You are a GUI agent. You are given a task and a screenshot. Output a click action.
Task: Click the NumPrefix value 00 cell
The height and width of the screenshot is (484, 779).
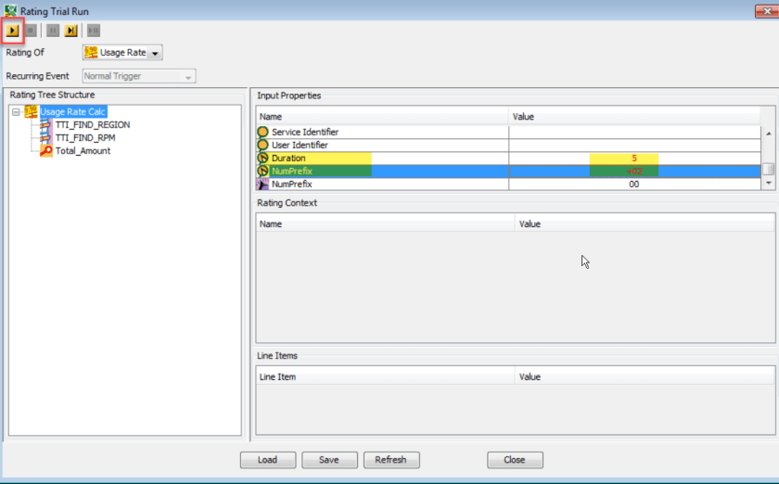point(634,184)
